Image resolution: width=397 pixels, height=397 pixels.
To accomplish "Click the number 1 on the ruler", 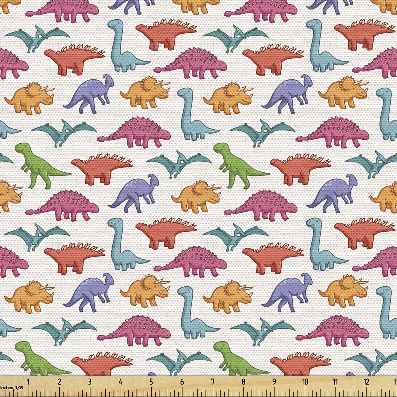I will (28, 382).
